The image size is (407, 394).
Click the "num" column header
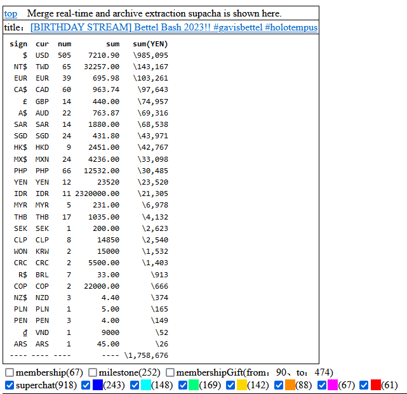[64, 44]
